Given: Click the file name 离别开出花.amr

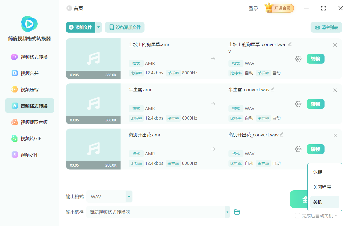Looking at the screenshot, I should point(145,135).
